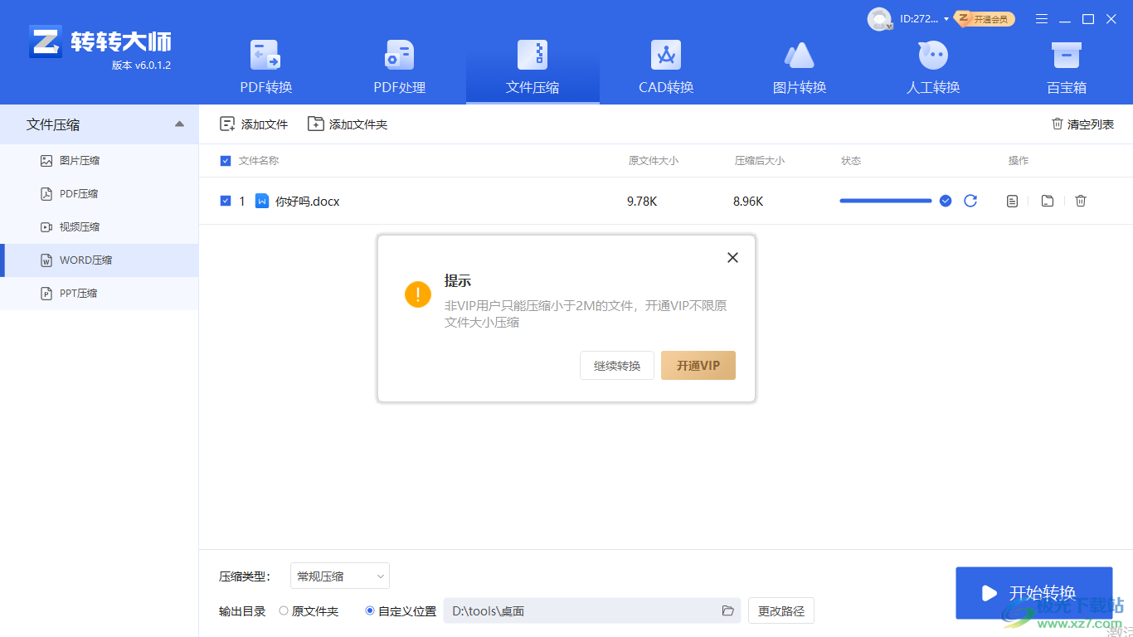The image size is (1133, 637).
Task: Toggle the select-all checkbox beside 文件名称
Action: (226, 161)
